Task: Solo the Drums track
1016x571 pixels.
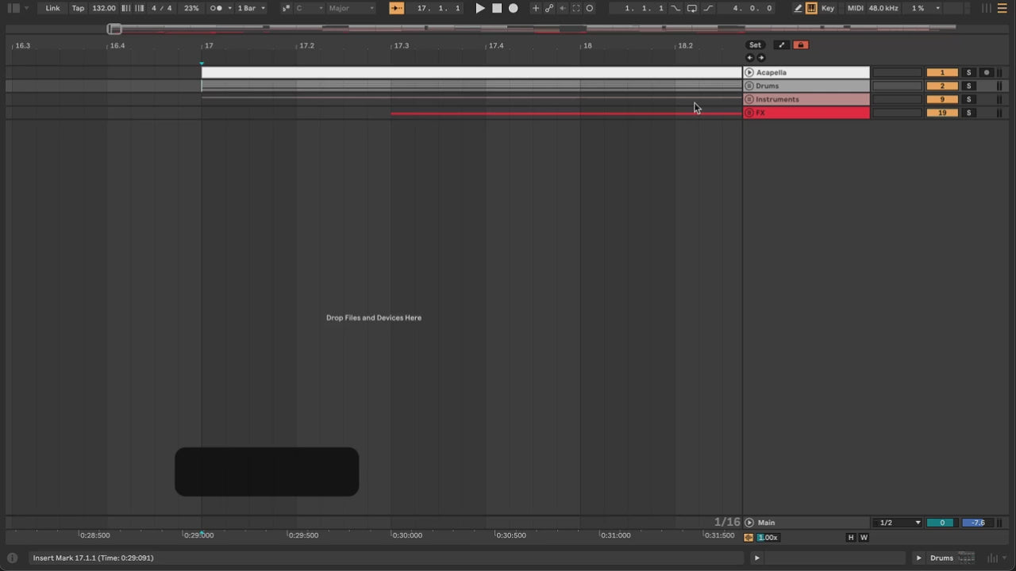Action: pyautogui.click(x=968, y=86)
